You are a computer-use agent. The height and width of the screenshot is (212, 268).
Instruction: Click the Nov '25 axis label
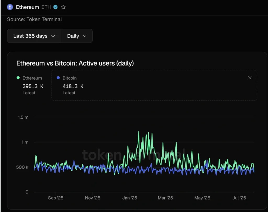coord(93,198)
